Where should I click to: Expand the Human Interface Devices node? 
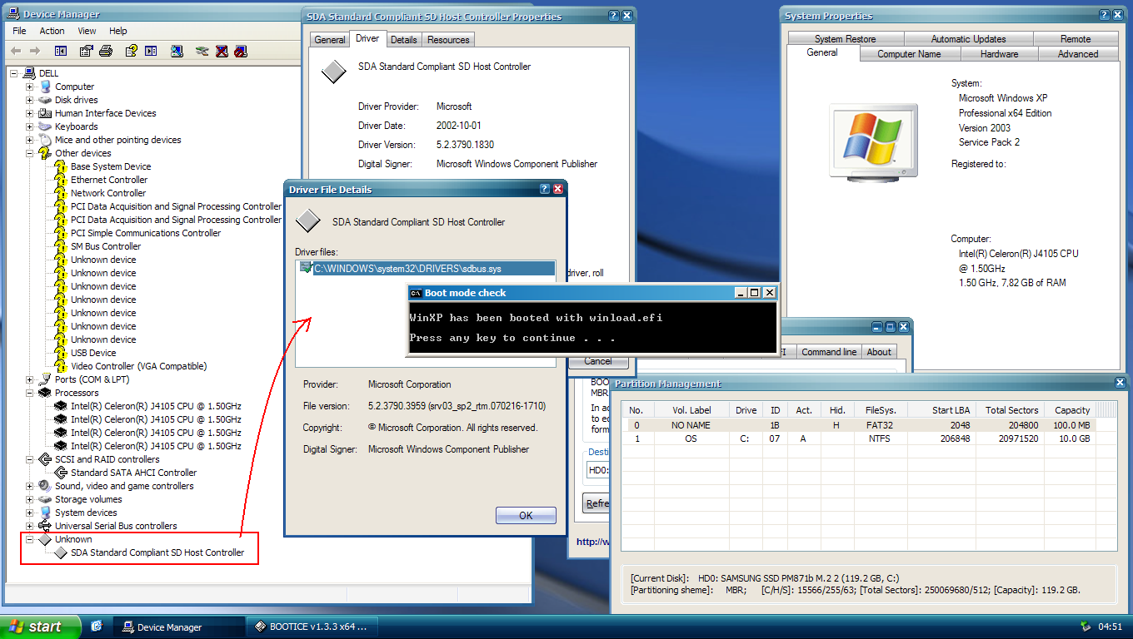(29, 113)
